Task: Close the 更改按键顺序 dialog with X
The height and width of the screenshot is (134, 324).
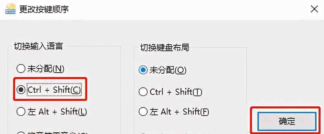Action: (x=314, y=9)
